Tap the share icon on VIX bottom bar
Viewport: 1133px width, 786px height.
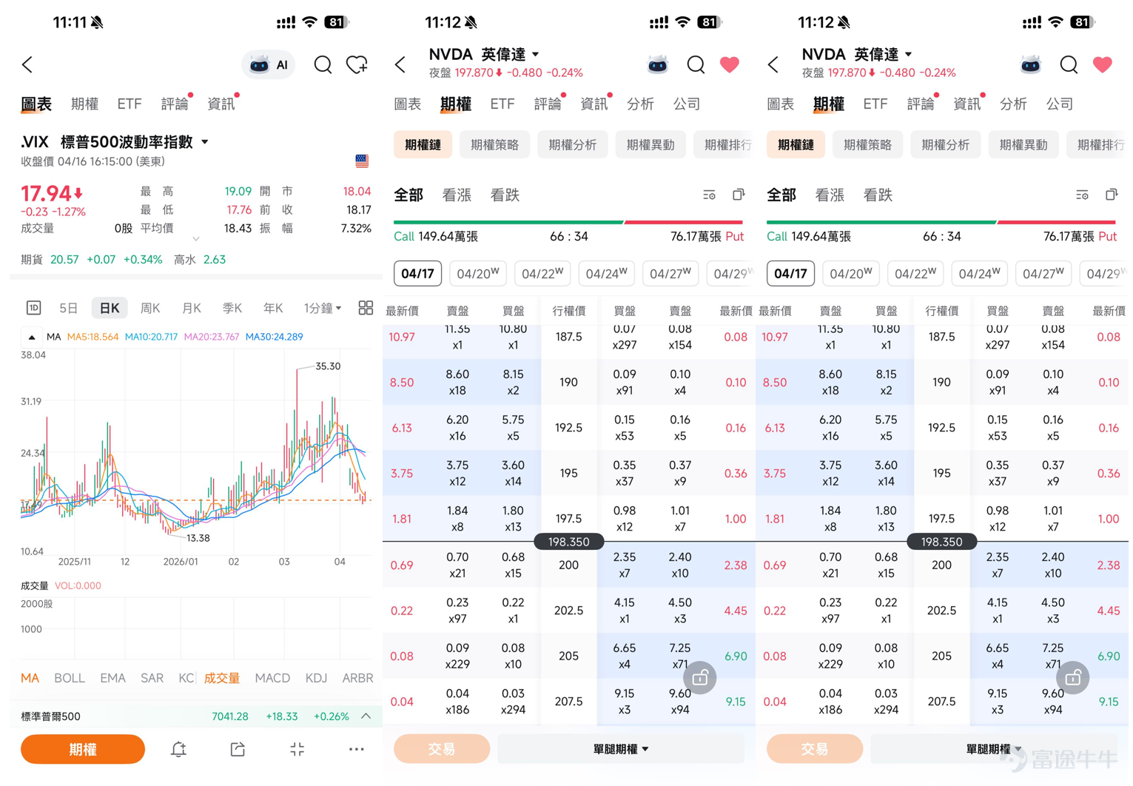tap(238, 749)
